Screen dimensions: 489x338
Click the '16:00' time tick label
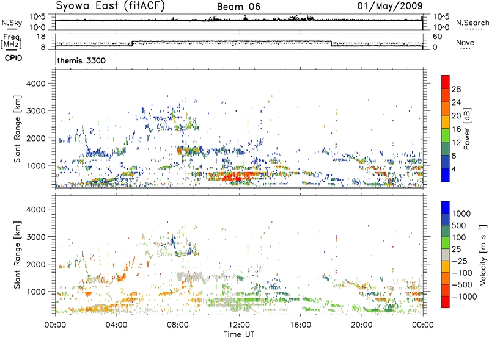click(x=300, y=325)
